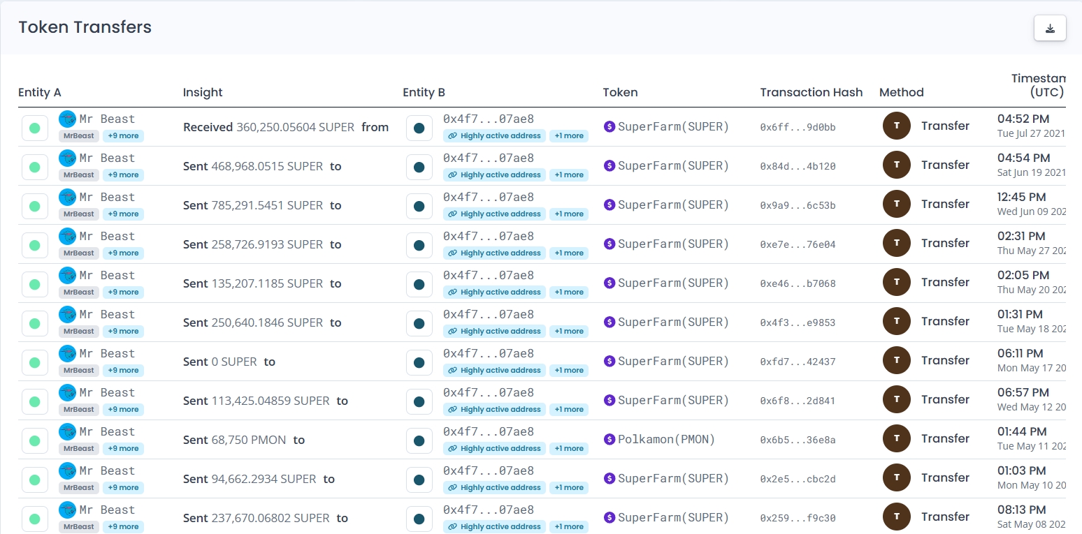Screen dimensions: 1082x534
Task: Click dark teal Entity B icon in PMON row
Action: [419, 441]
